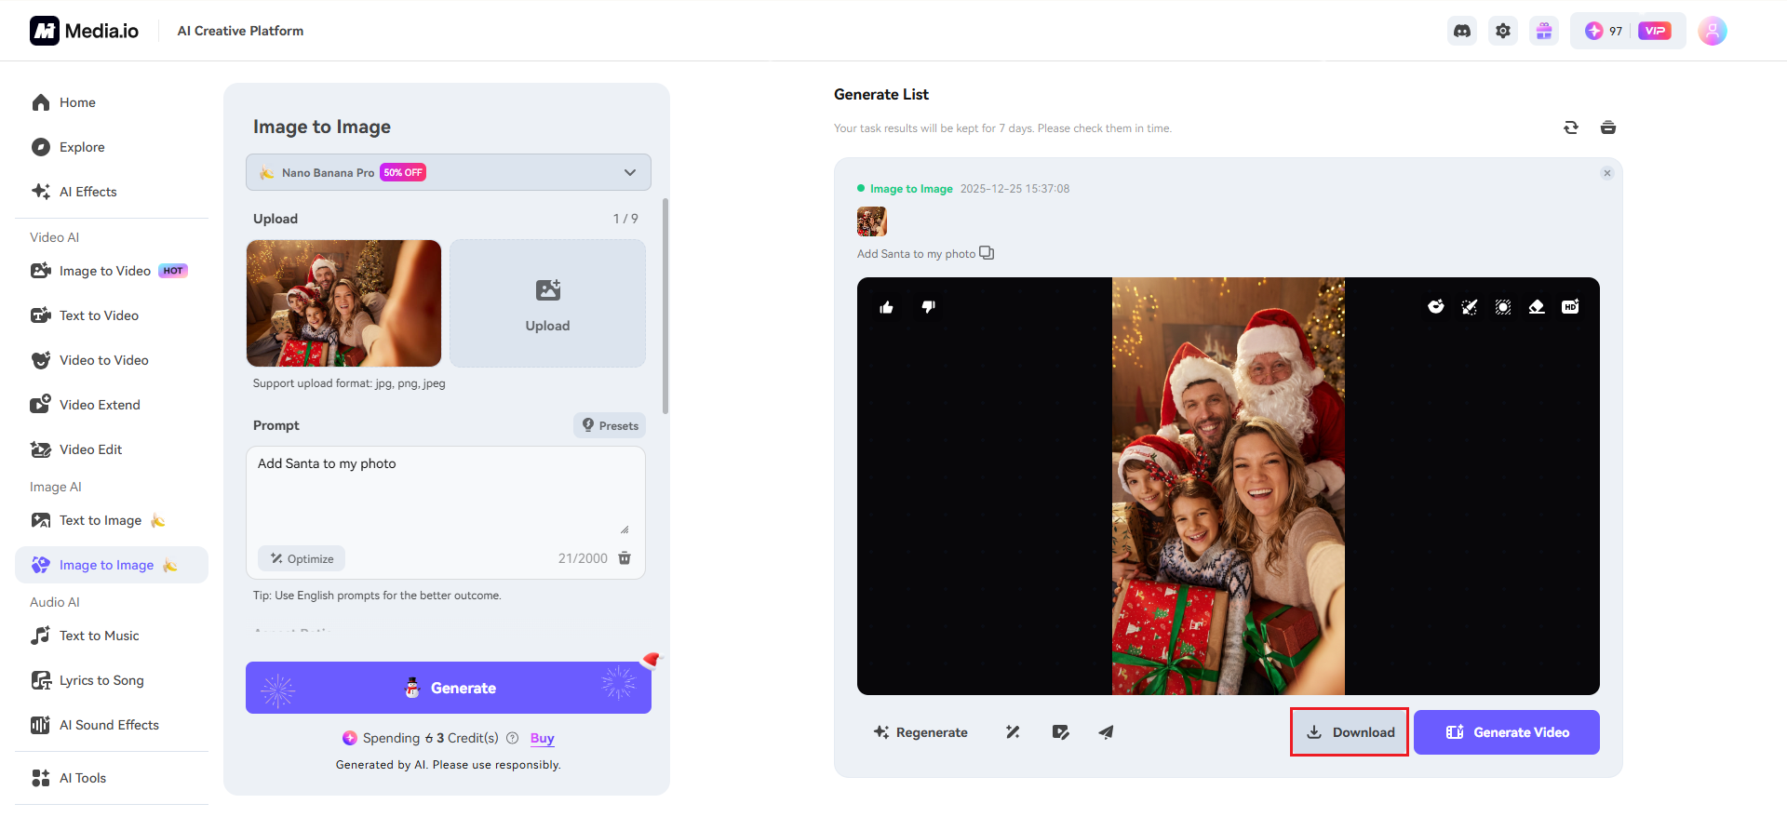
Task: Select the uploaded family photo thumbnail
Action: pyautogui.click(x=343, y=303)
